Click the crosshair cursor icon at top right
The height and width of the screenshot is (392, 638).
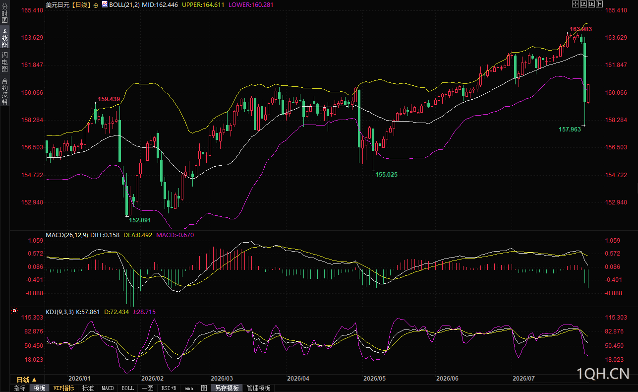click(576, 4)
